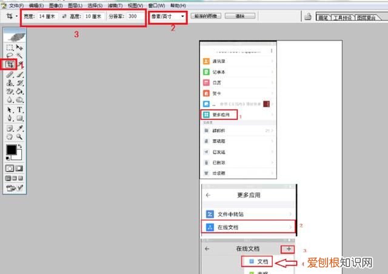Screen dimensions: 388x274
Task: Select the Move tool
Action: tap(19, 47)
